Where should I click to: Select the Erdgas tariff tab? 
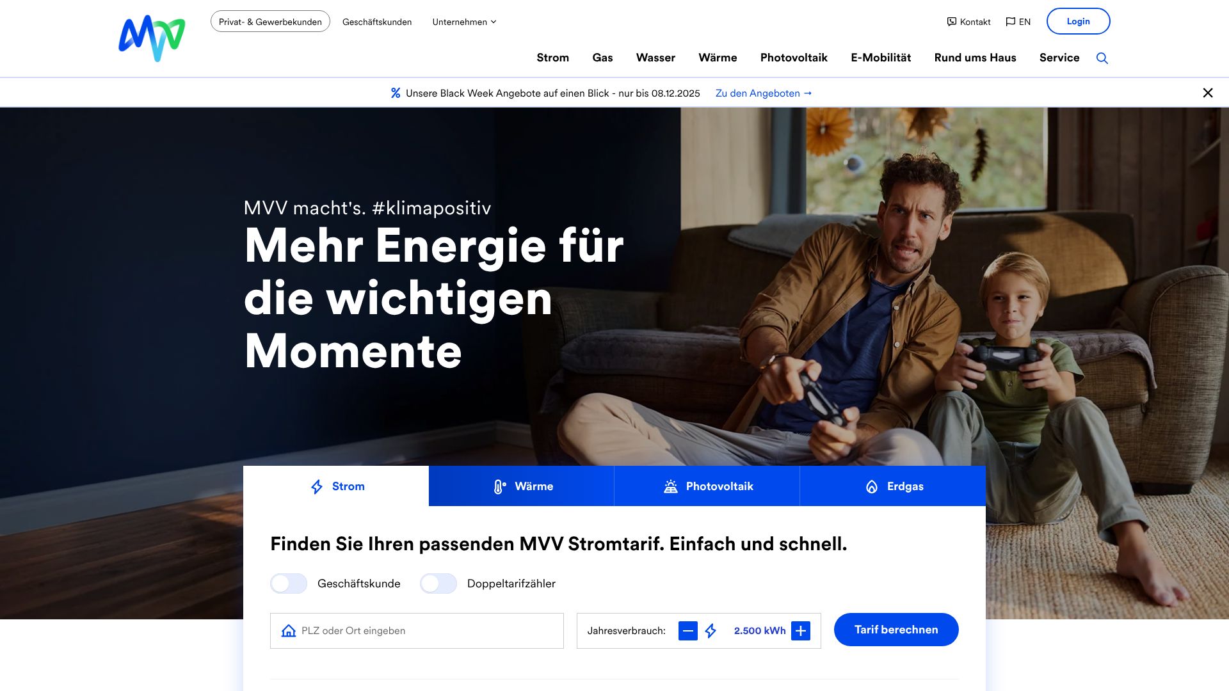coord(893,486)
